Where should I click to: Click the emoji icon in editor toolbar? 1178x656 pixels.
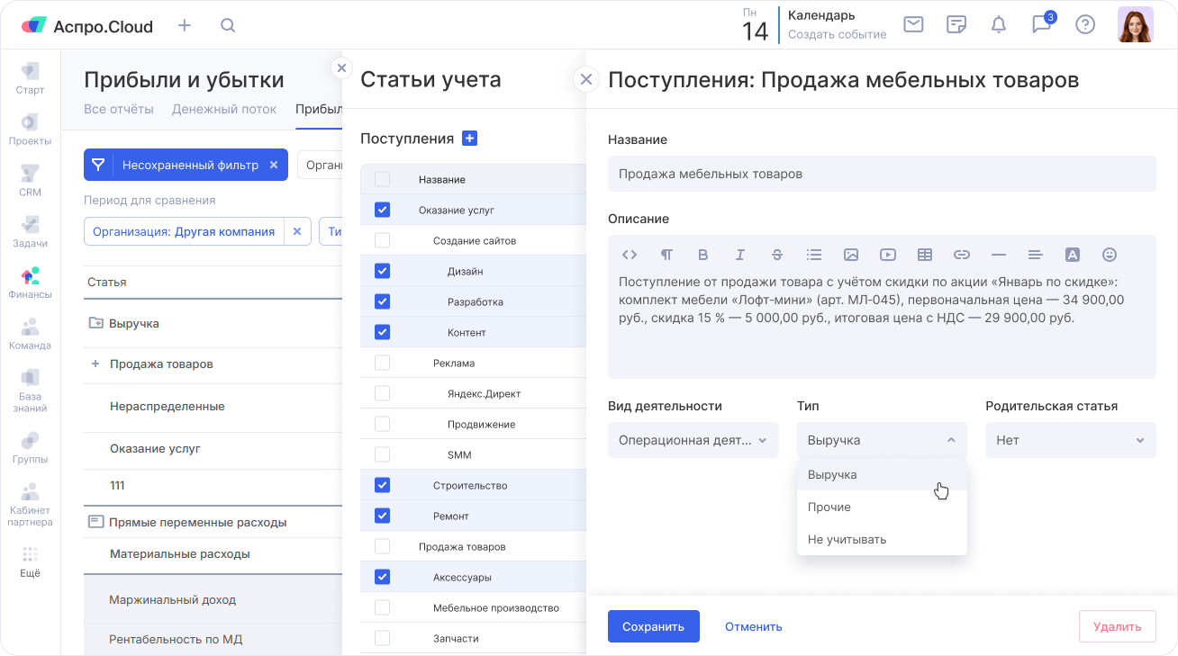[x=1110, y=255]
